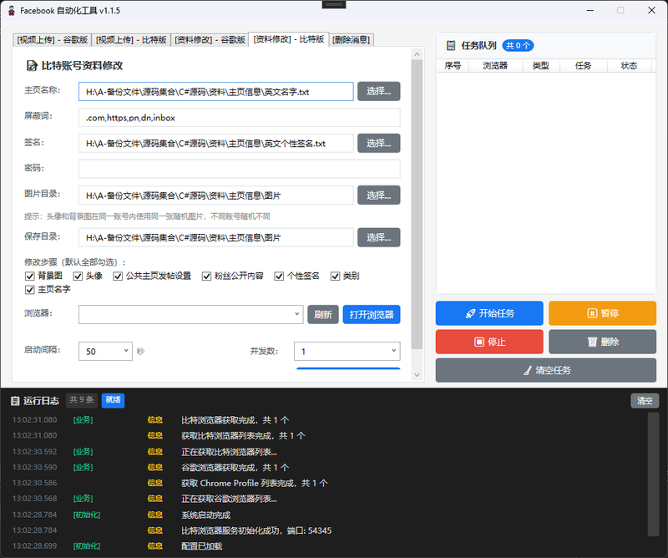Image resolution: width=668 pixels, height=558 pixels.
Task: Click the Facebook tool app icon in the title bar
Action: pos(12,11)
